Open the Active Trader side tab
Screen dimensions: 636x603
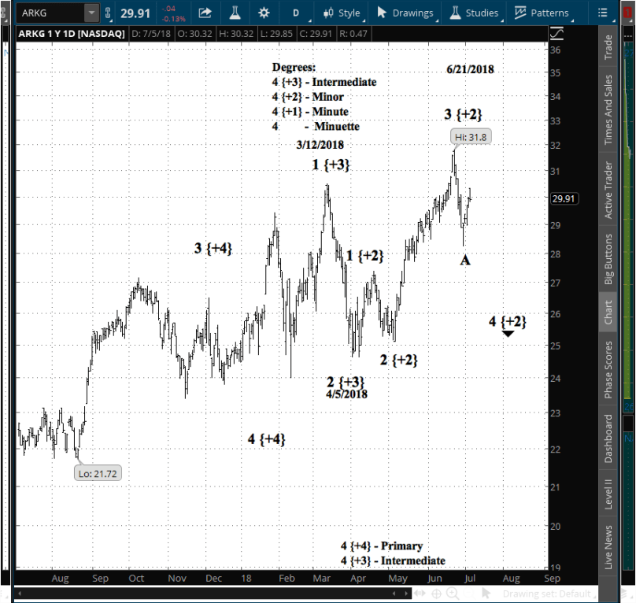point(608,190)
